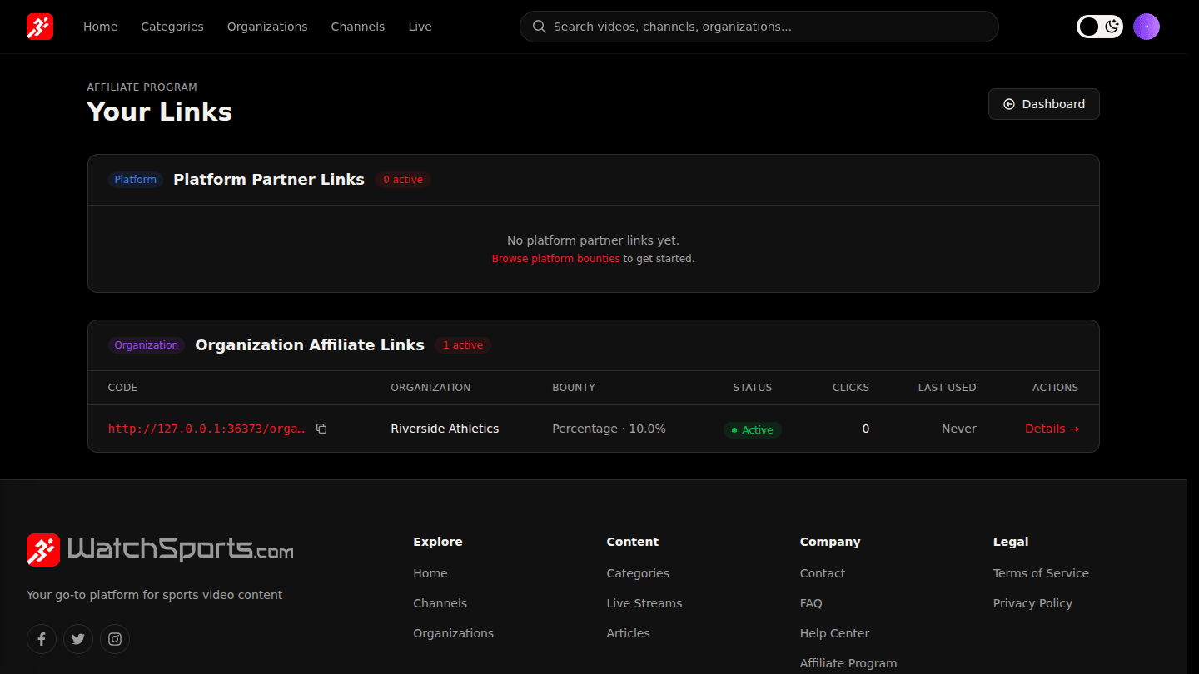The height and width of the screenshot is (674, 1199).
Task: Open the Twitter social link
Action: (x=78, y=639)
